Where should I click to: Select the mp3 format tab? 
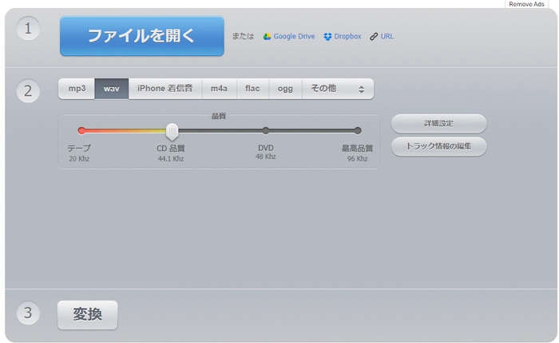77,89
